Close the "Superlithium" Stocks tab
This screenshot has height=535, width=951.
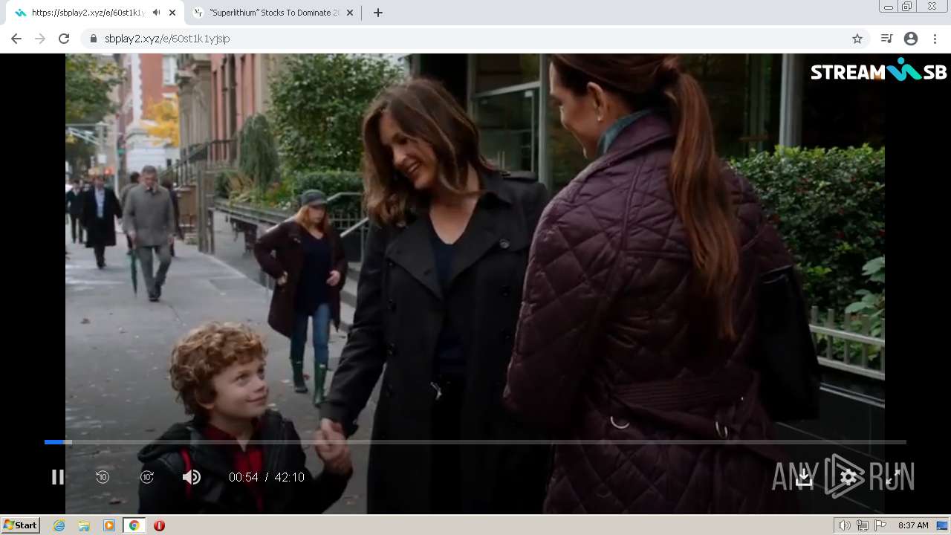350,13
